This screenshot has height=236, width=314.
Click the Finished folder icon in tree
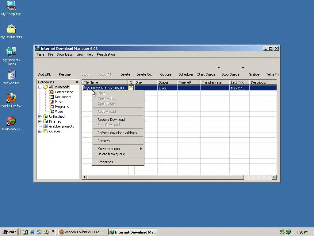46,121
